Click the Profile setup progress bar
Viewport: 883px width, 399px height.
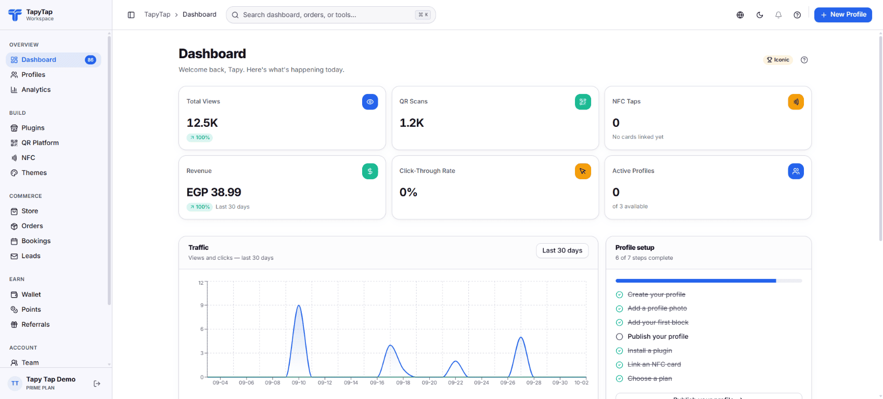[x=709, y=281]
